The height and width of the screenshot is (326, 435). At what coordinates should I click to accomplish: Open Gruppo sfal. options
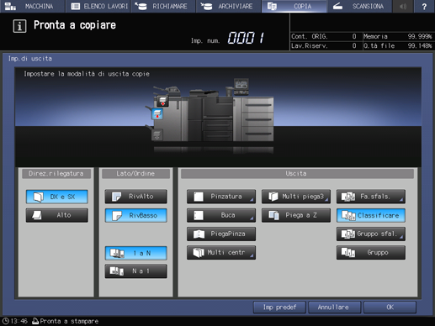tap(371, 234)
